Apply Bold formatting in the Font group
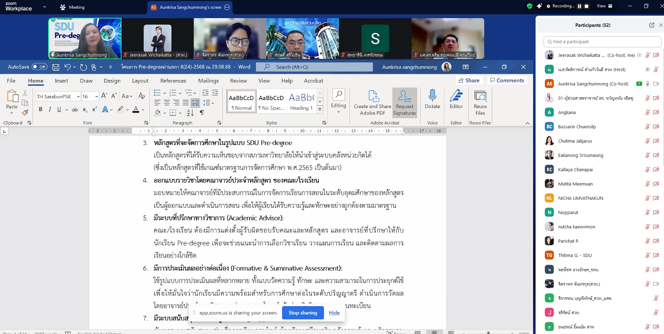The image size is (664, 334). click(40, 109)
